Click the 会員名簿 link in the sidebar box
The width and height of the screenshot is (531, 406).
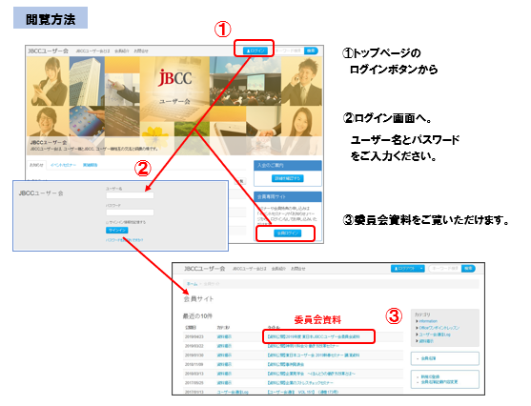coord(428,358)
